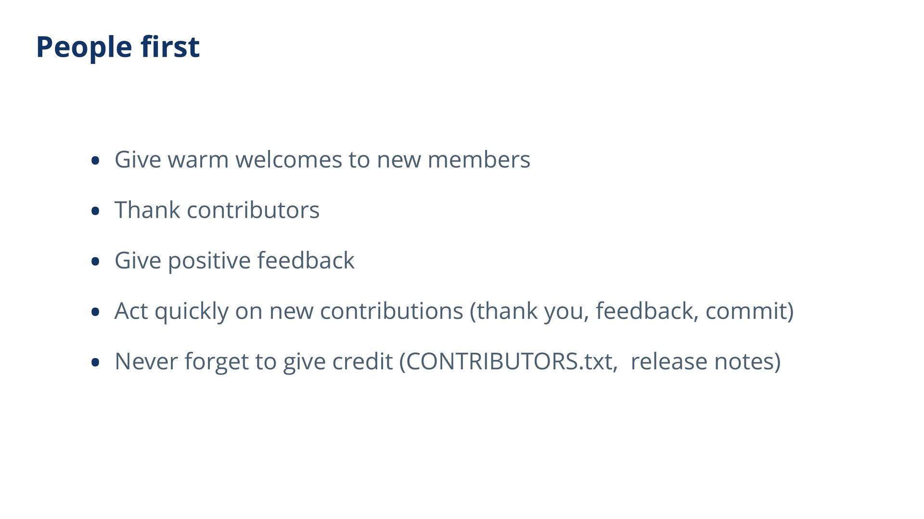Click the "Give warm welcomes to new members" line
Viewport: 924px width, 519px height.
(x=322, y=160)
